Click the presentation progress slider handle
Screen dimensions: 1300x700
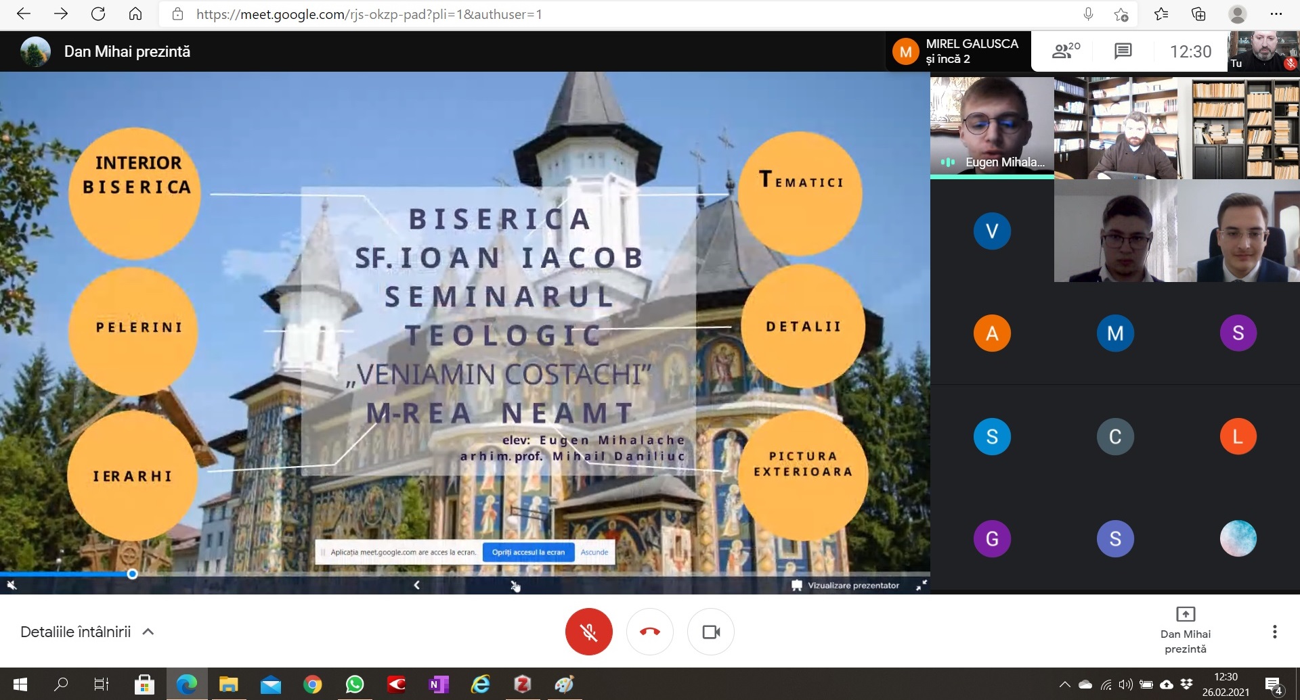[x=133, y=574]
